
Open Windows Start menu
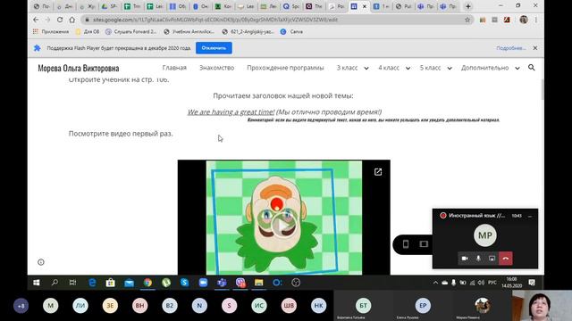(x=37, y=283)
